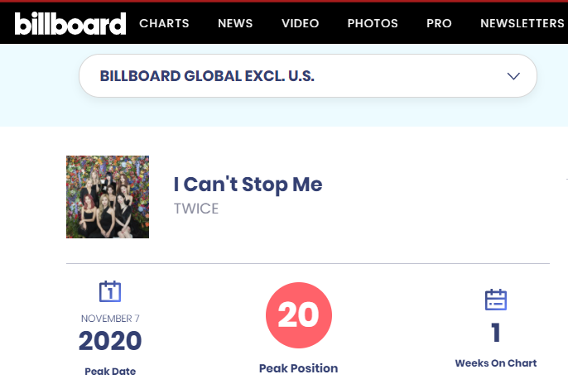
Task: Click the Billboard logo
Action: 70,23
